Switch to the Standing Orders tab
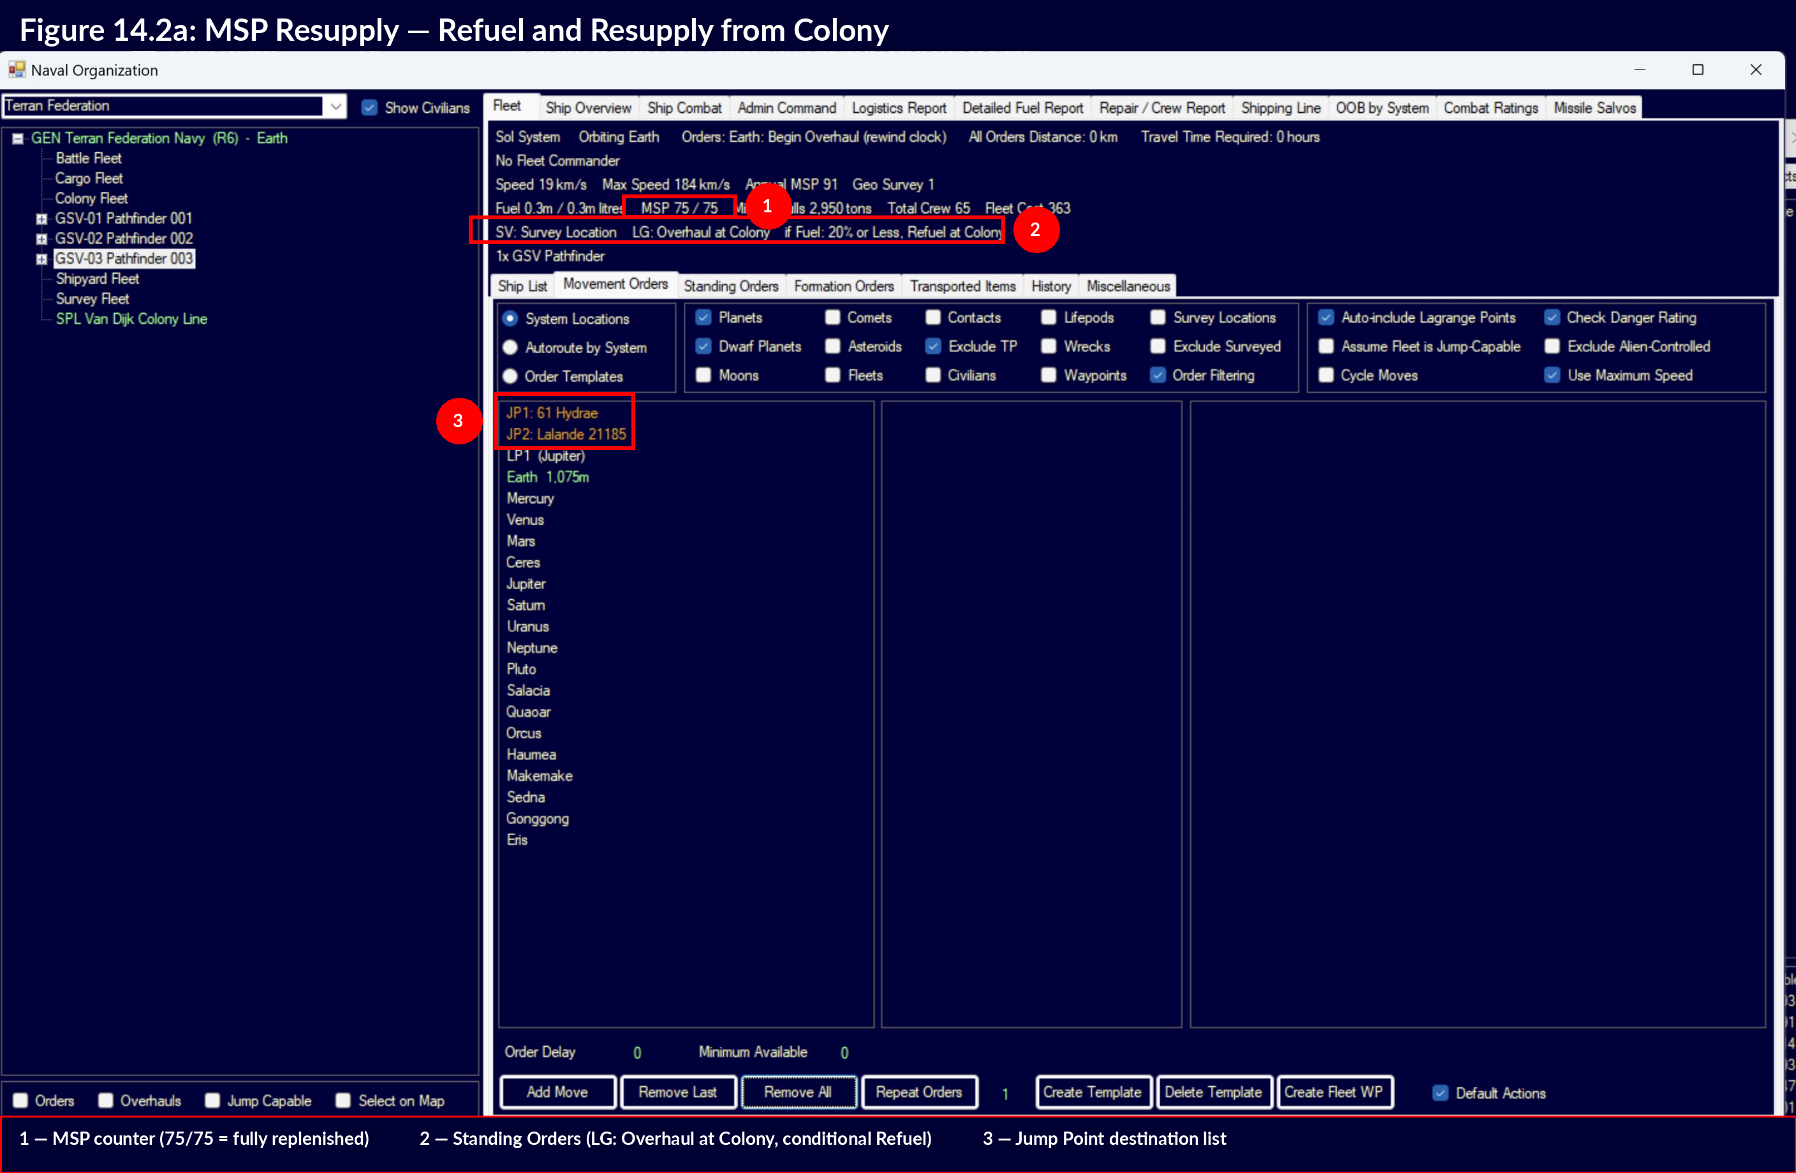The image size is (1796, 1173). click(x=730, y=286)
